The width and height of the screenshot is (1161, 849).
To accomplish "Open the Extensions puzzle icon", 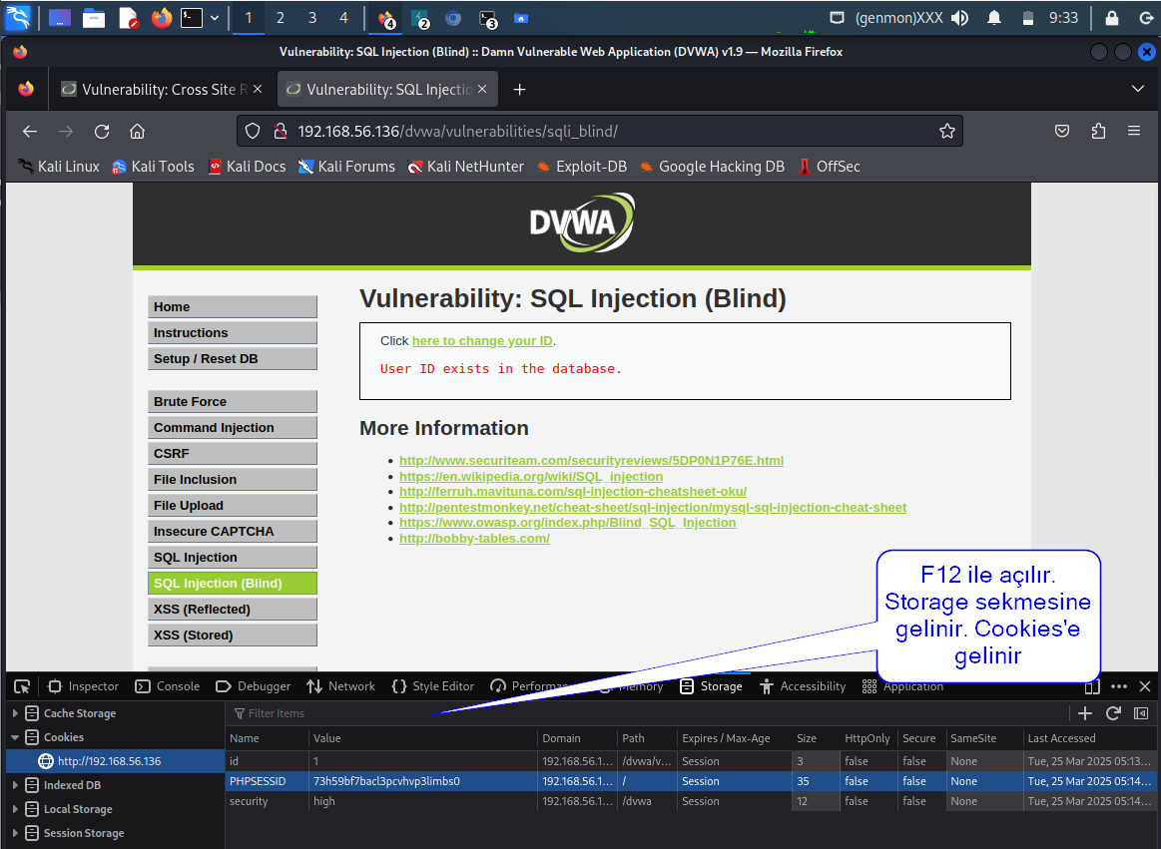I will click(x=1098, y=131).
